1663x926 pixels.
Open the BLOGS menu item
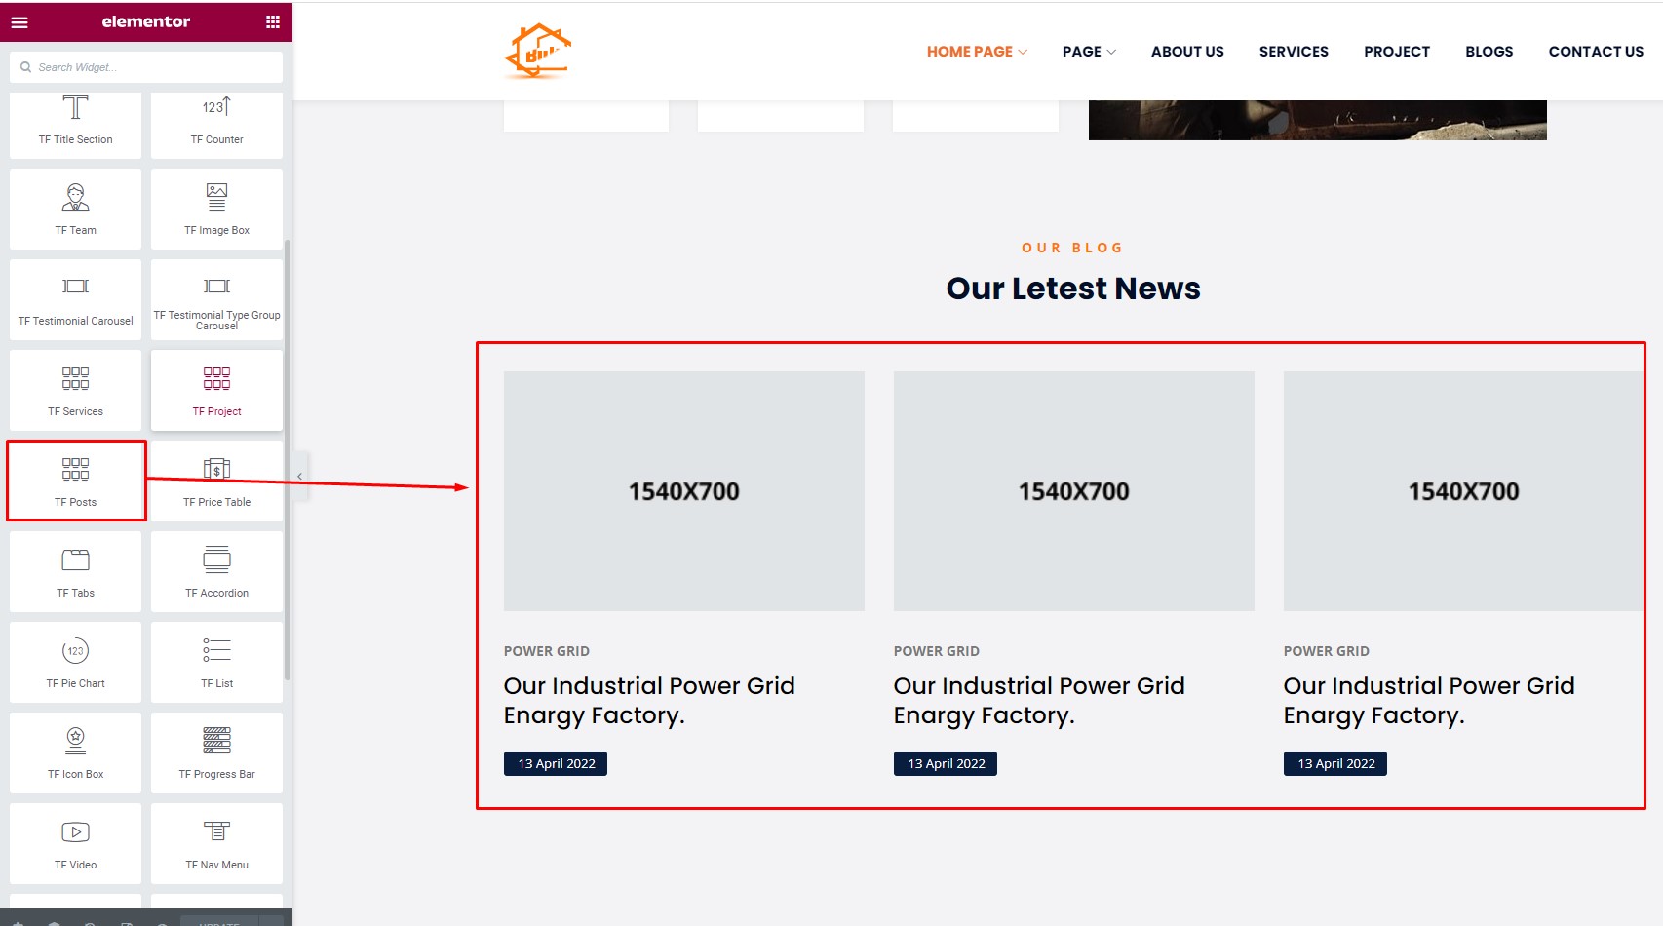pos(1489,52)
